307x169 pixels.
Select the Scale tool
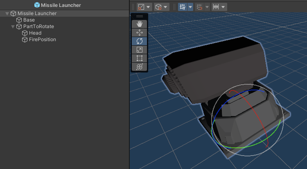tap(140, 50)
